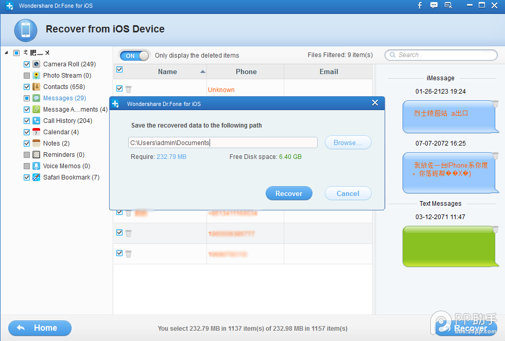Select Contacts (658) in sidebar
This screenshot has height=341, width=505.
click(x=64, y=86)
